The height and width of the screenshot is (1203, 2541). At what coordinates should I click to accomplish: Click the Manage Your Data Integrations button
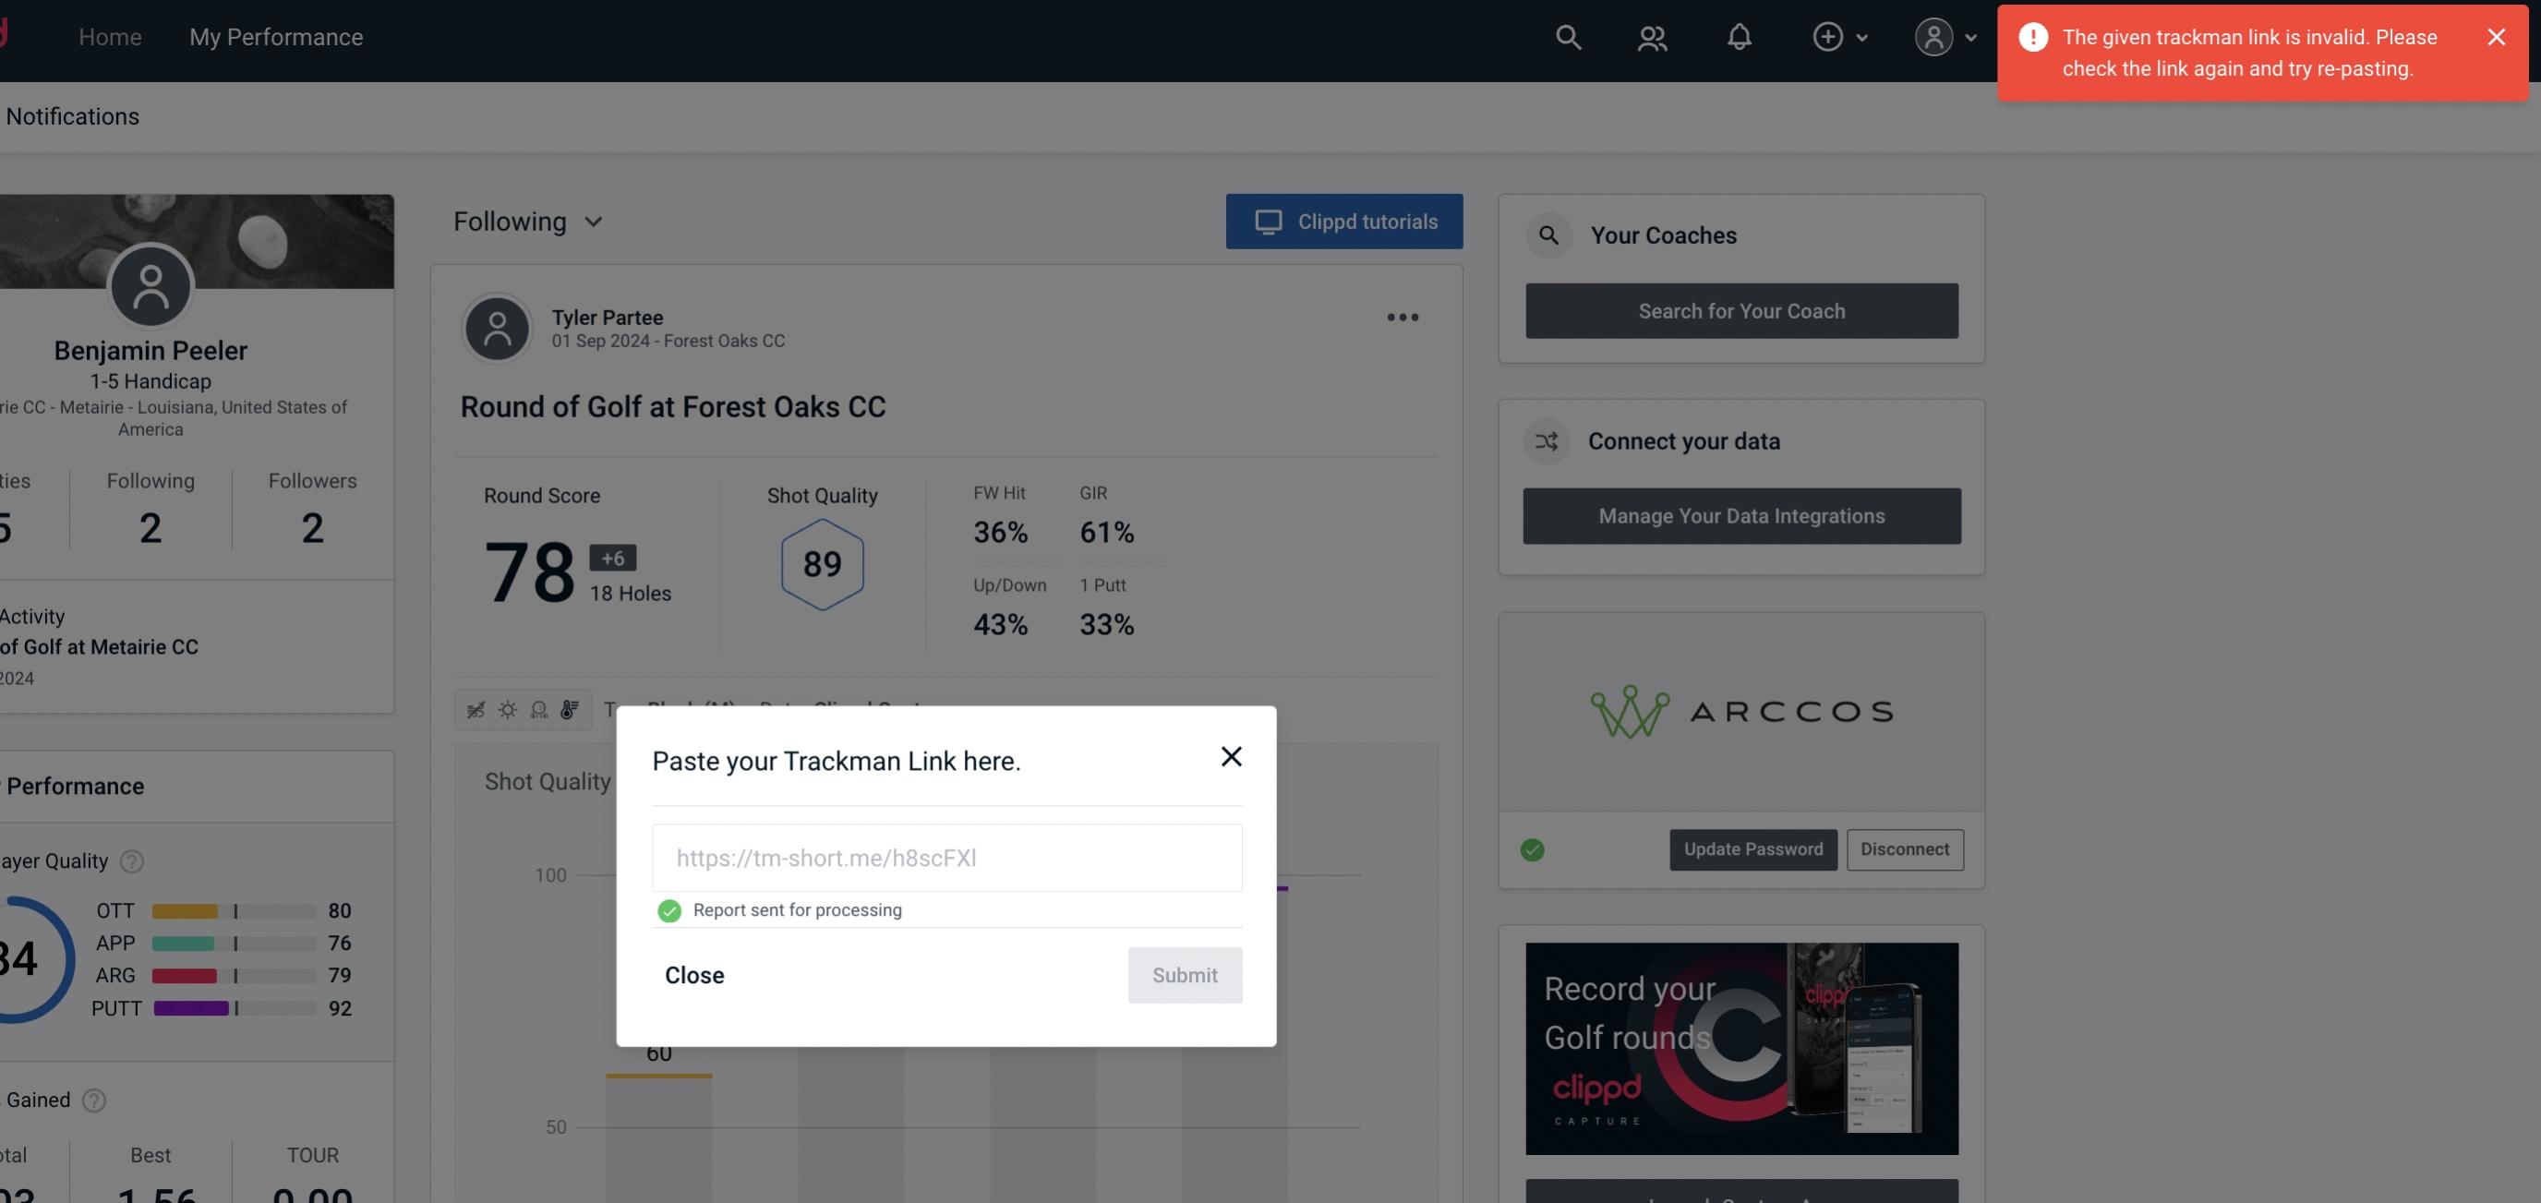pyautogui.click(x=1742, y=515)
